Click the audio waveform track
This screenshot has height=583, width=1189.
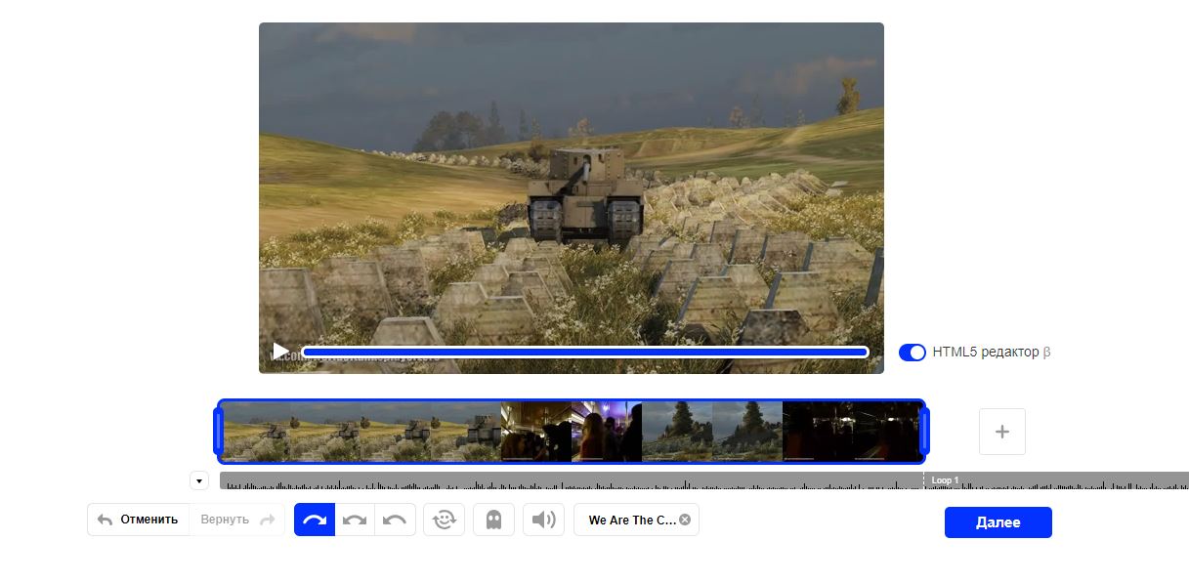point(703,480)
